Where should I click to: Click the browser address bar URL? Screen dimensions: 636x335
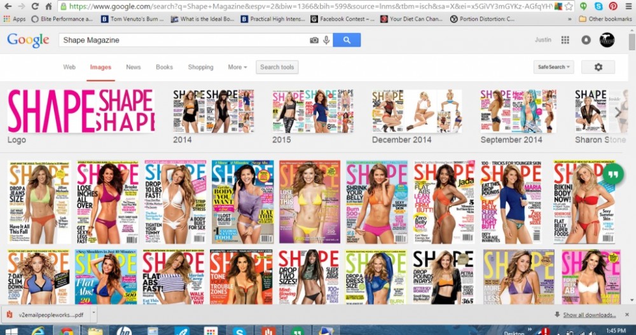click(x=310, y=6)
